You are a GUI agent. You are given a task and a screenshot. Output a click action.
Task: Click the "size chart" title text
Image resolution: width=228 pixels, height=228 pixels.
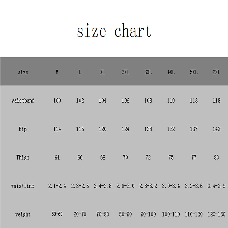tap(114, 31)
